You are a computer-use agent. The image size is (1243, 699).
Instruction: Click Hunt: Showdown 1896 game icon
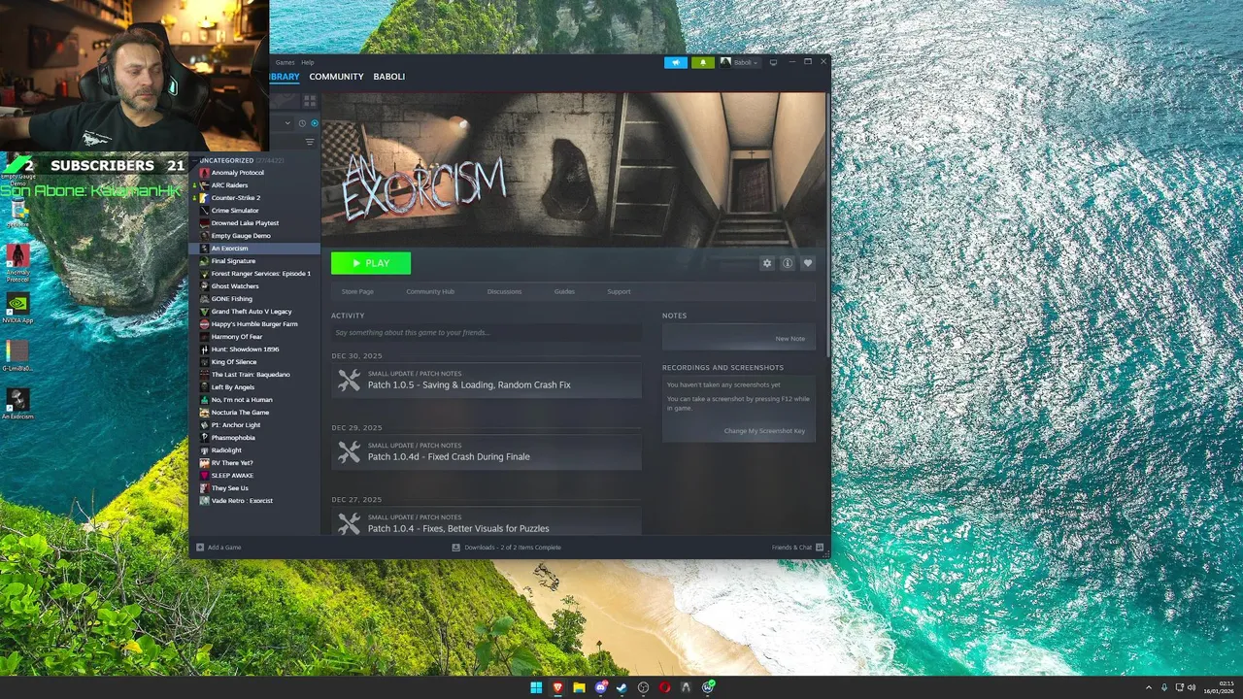tap(204, 349)
